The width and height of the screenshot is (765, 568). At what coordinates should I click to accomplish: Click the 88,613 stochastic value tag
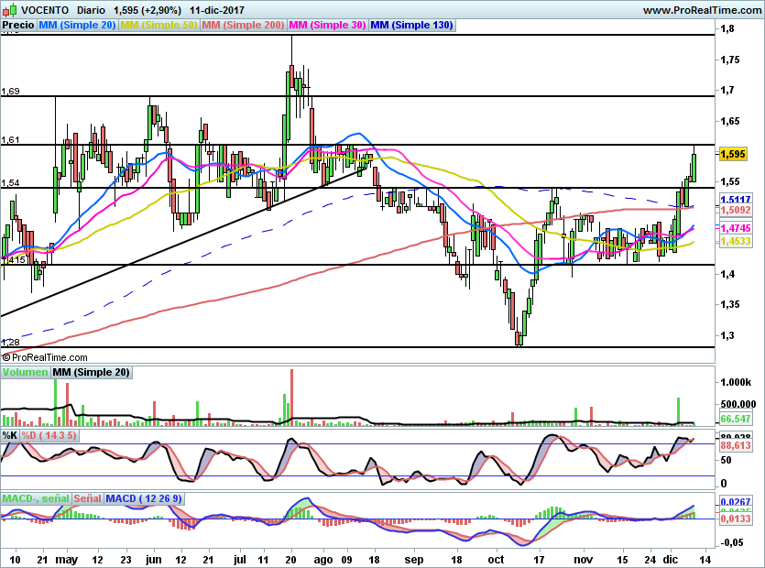click(736, 445)
